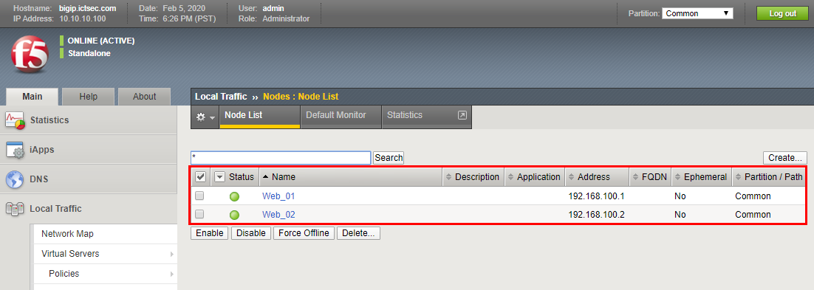Check the box for Web_02 row
This screenshot has width=814, height=290.
coord(199,214)
